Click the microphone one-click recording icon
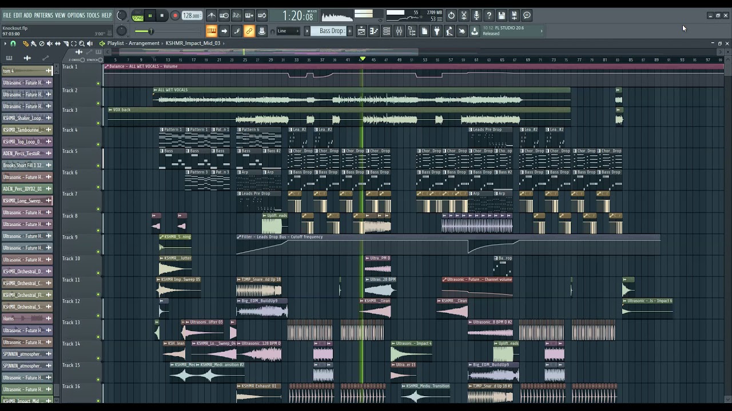The image size is (732, 411). (476, 15)
